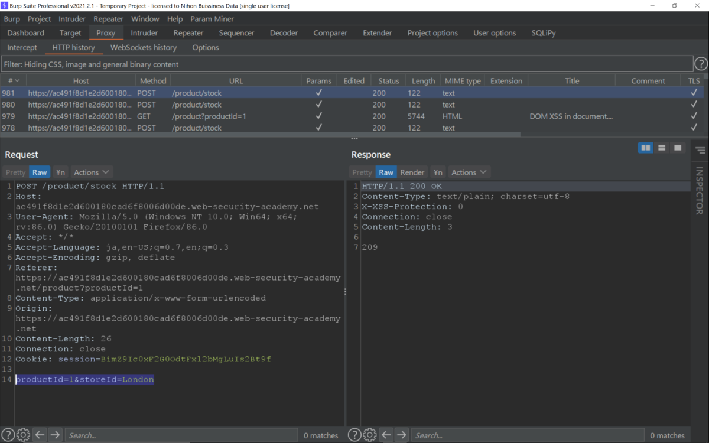Select history row number 980
Image resolution: width=709 pixels, height=443 pixels.
click(352, 105)
